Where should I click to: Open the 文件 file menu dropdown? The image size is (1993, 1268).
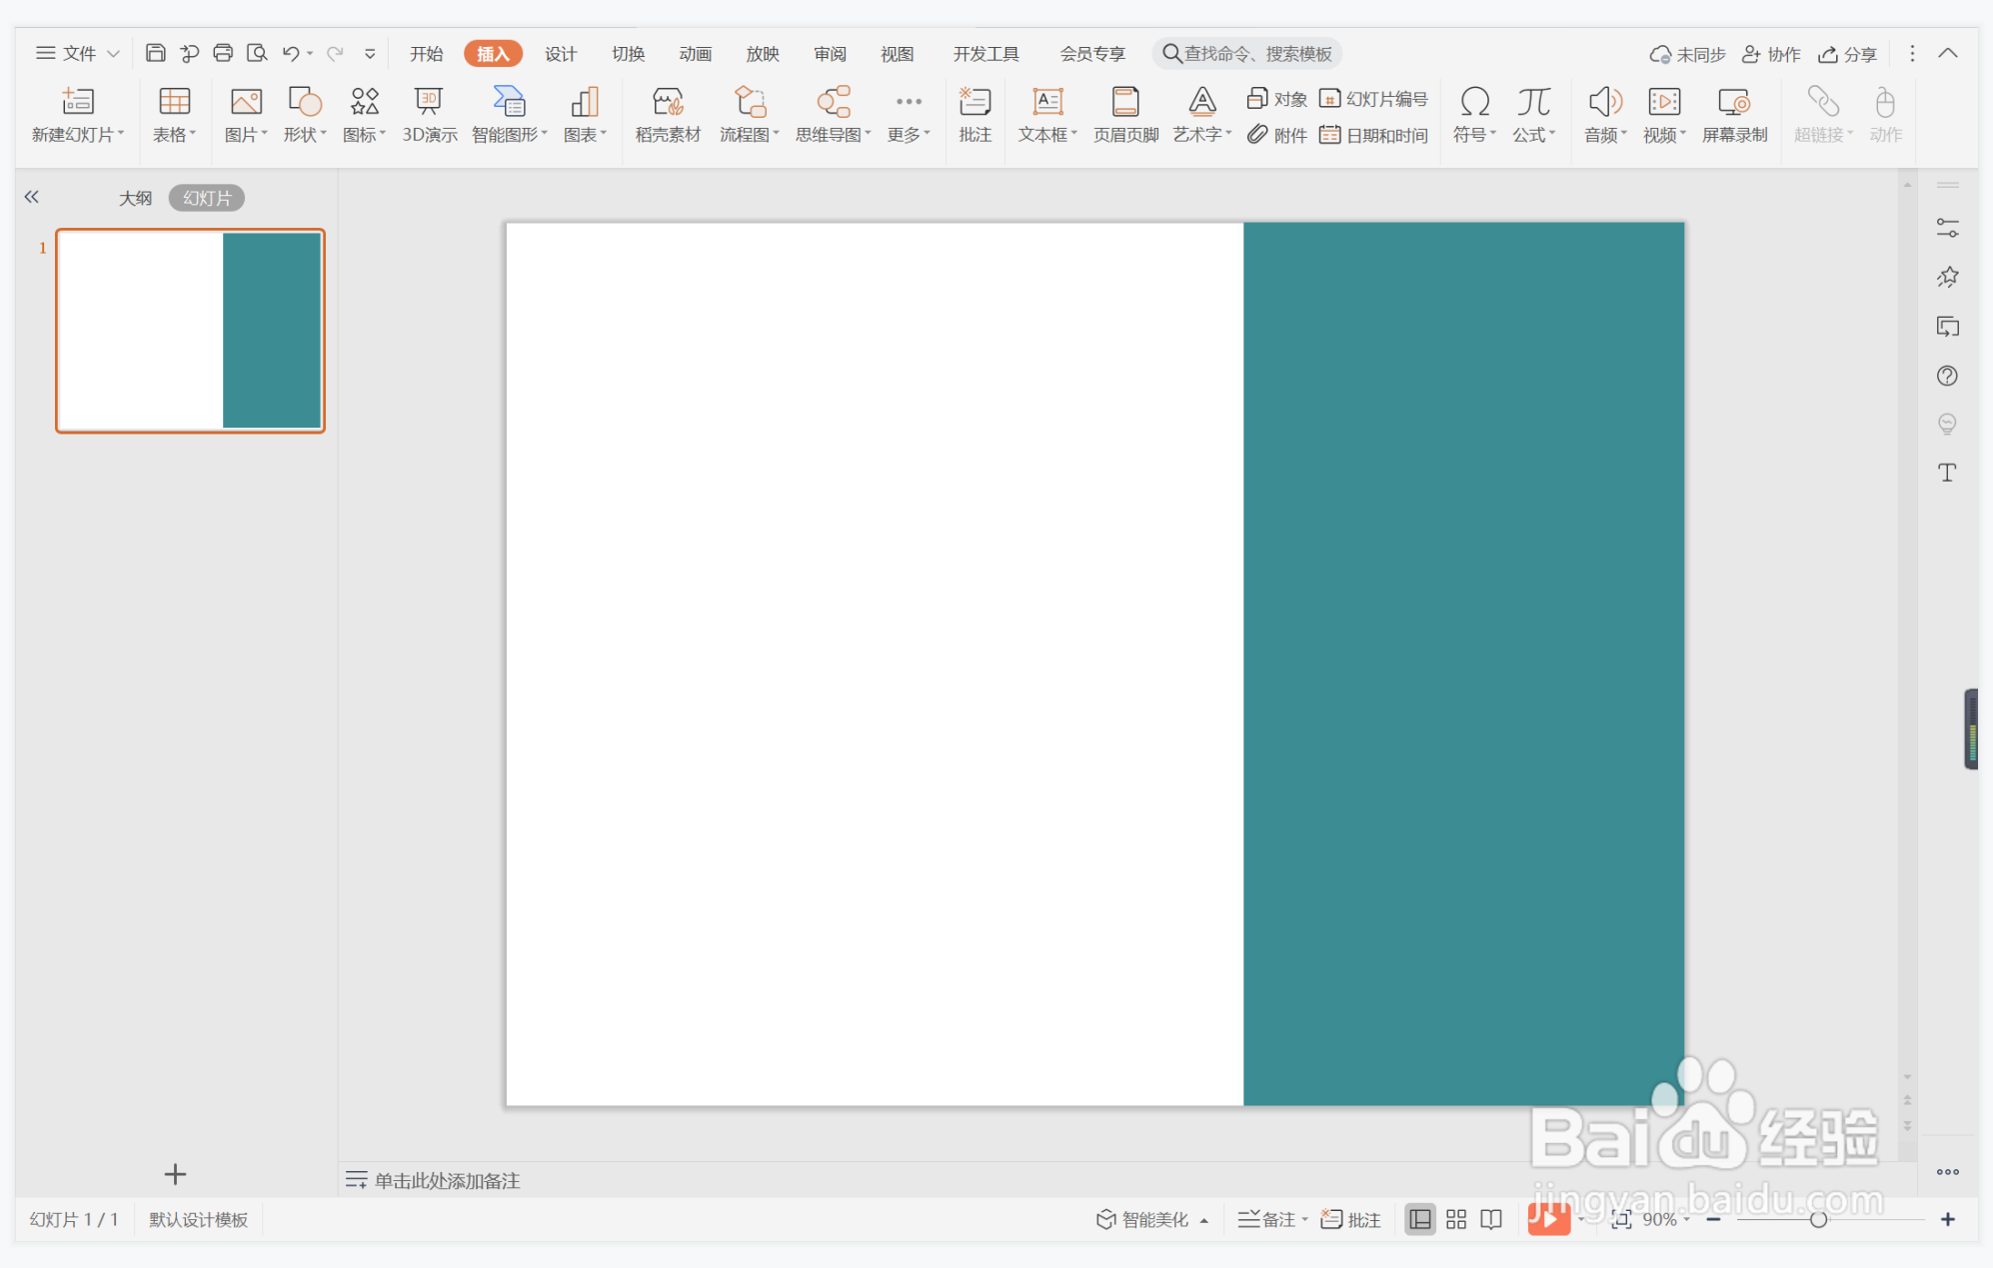(79, 54)
